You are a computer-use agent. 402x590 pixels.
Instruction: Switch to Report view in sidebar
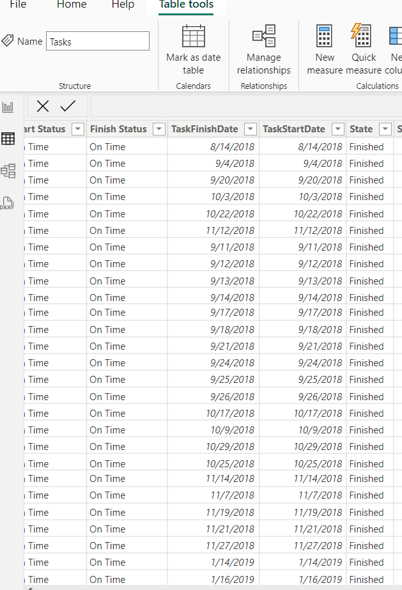point(8,107)
